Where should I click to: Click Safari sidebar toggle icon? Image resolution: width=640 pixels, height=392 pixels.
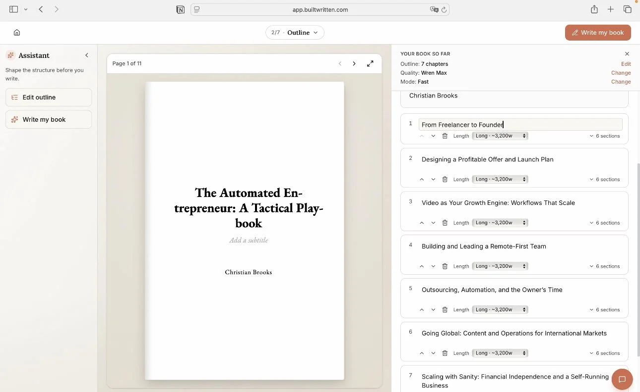14,9
